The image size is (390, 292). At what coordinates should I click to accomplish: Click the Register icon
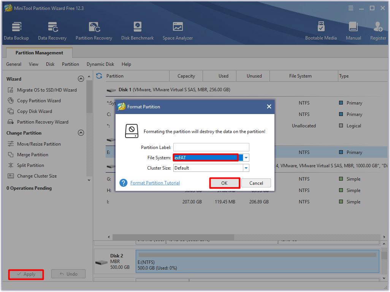[x=377, y=30]
